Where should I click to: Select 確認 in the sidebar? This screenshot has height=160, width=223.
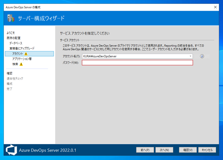click(x=9, y=73)
